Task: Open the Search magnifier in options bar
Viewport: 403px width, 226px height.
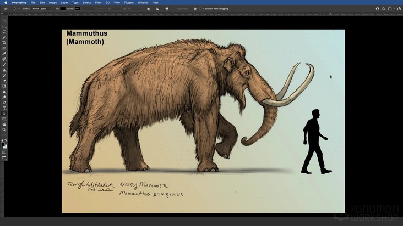Action: click(384, 9)
